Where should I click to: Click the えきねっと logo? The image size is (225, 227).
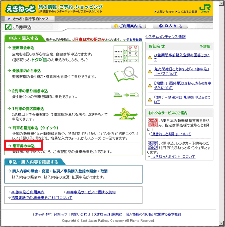20,9
